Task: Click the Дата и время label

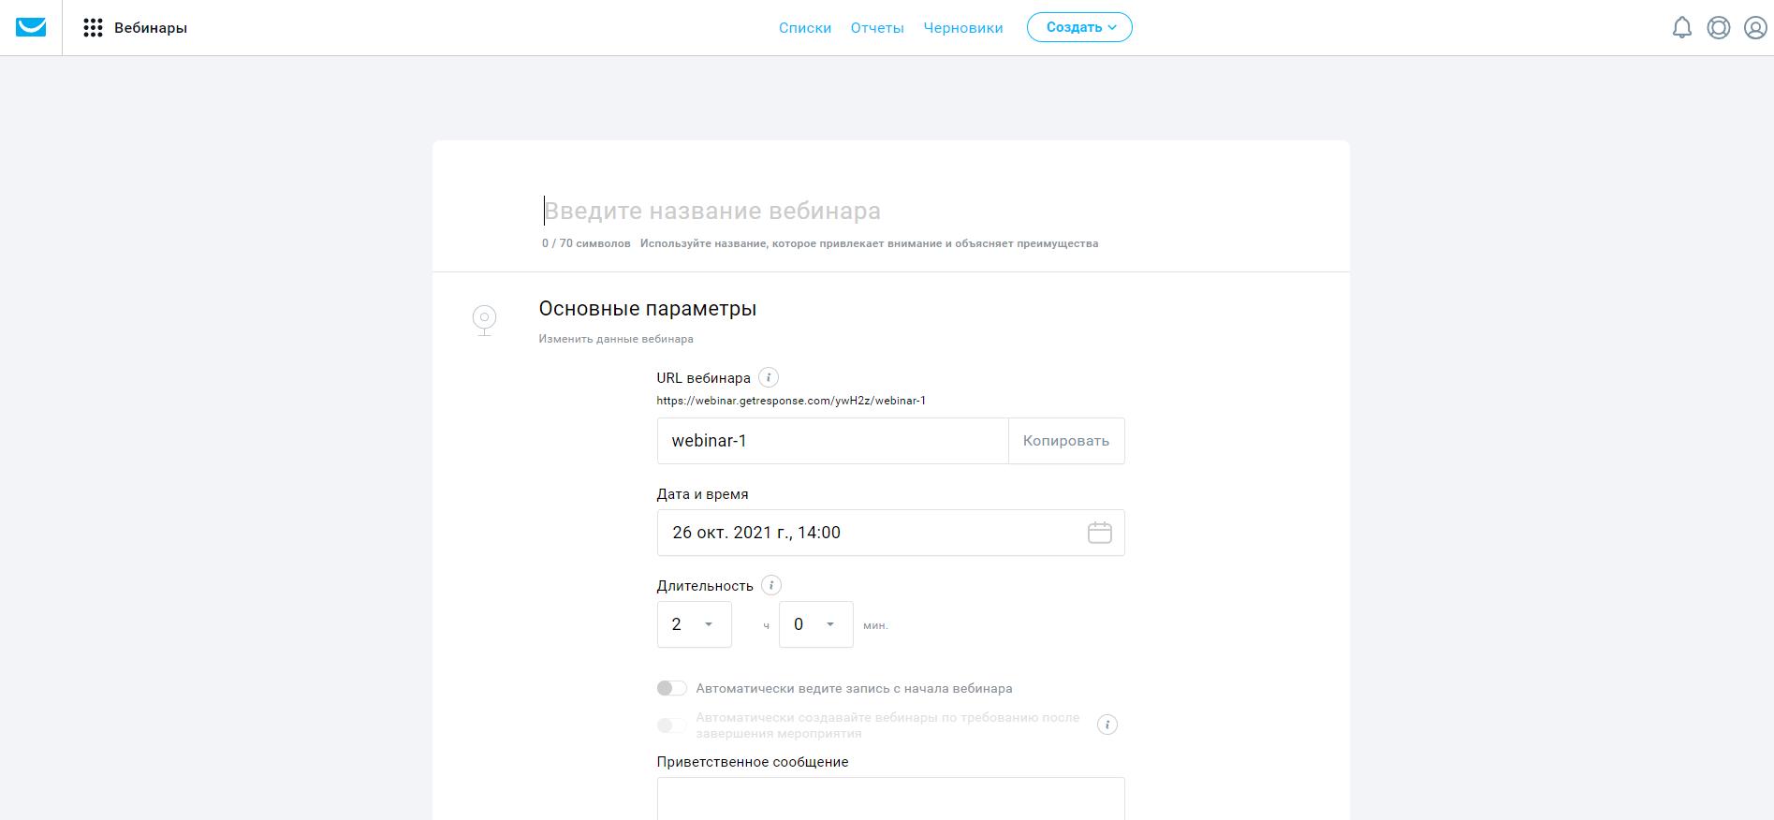Action: coord(702,494)
